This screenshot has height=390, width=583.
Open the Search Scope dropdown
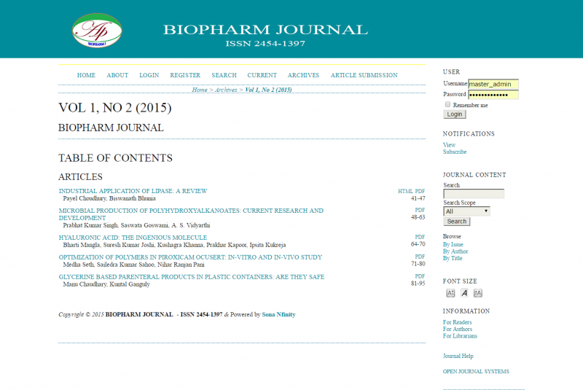pos(466,211)
